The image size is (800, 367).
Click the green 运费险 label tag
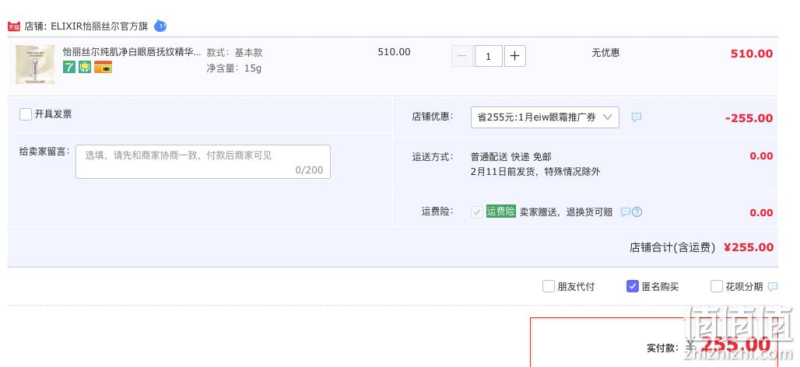500,211
